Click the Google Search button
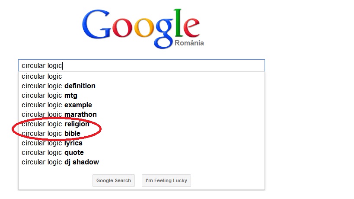The image size is (354, 199). [114, 180]
